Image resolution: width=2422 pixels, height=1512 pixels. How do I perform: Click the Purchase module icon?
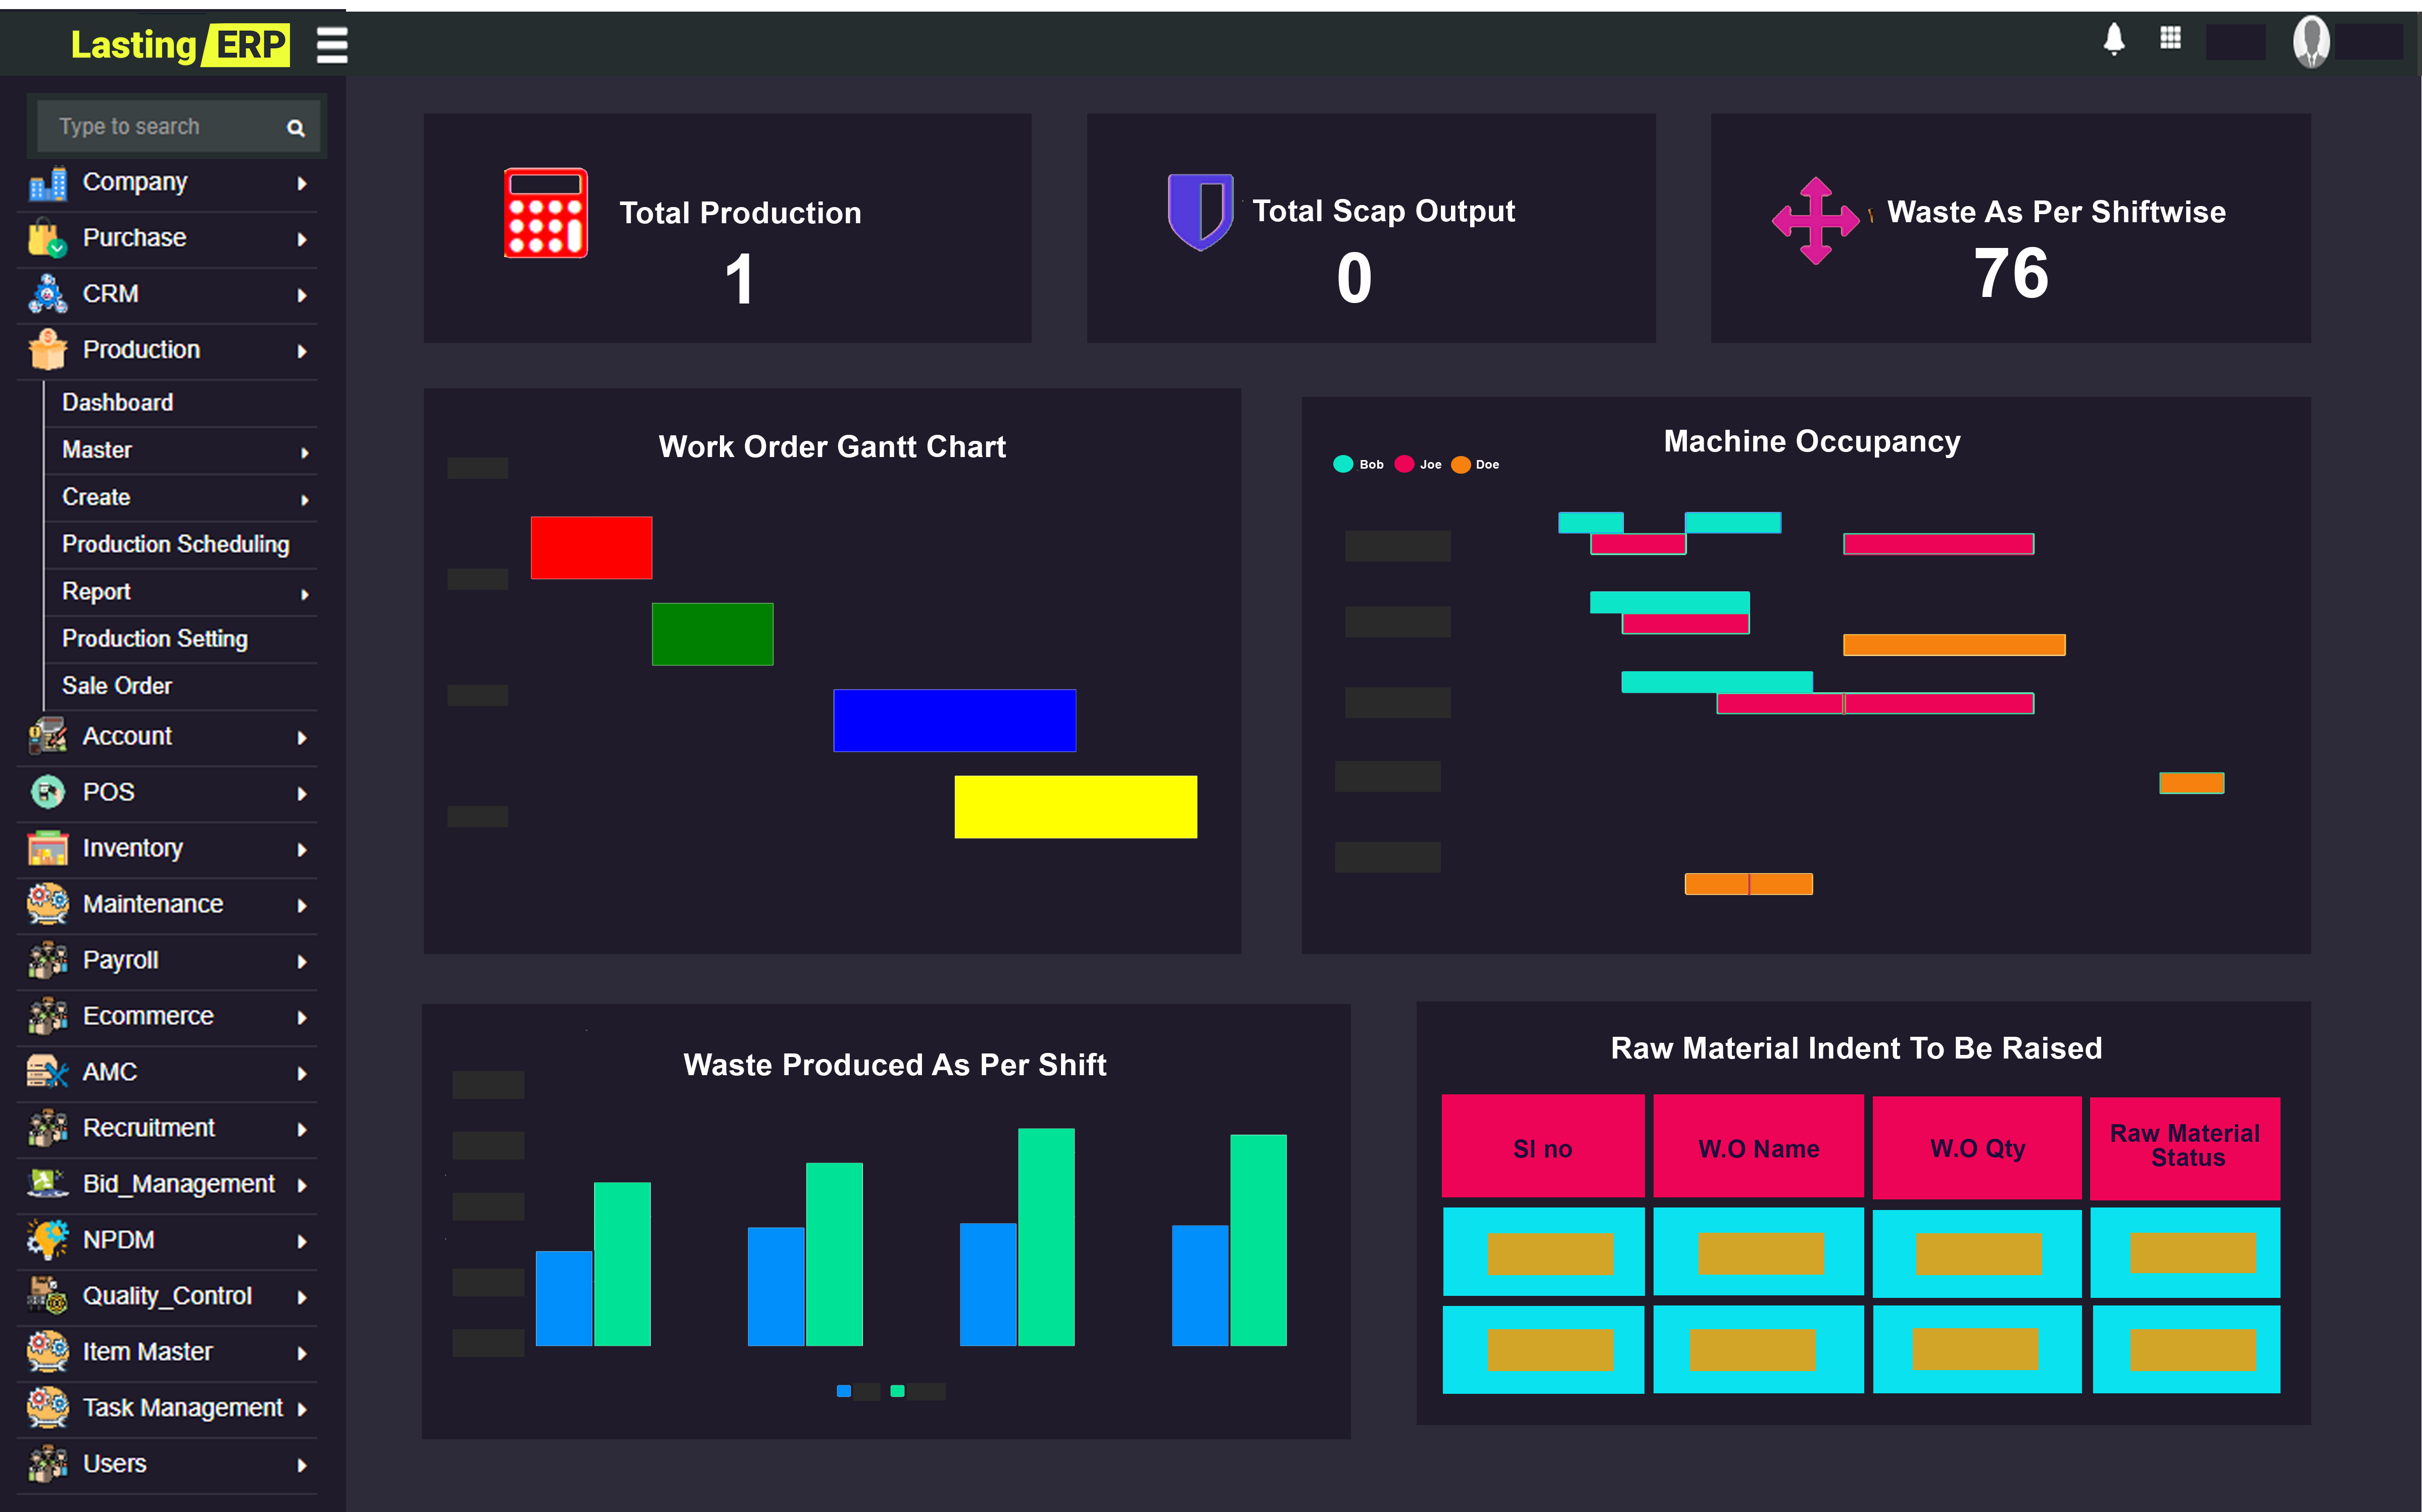point(47,237)
